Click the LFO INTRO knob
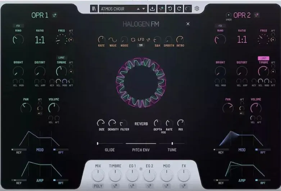281x191 pixels. pos(180,40)
